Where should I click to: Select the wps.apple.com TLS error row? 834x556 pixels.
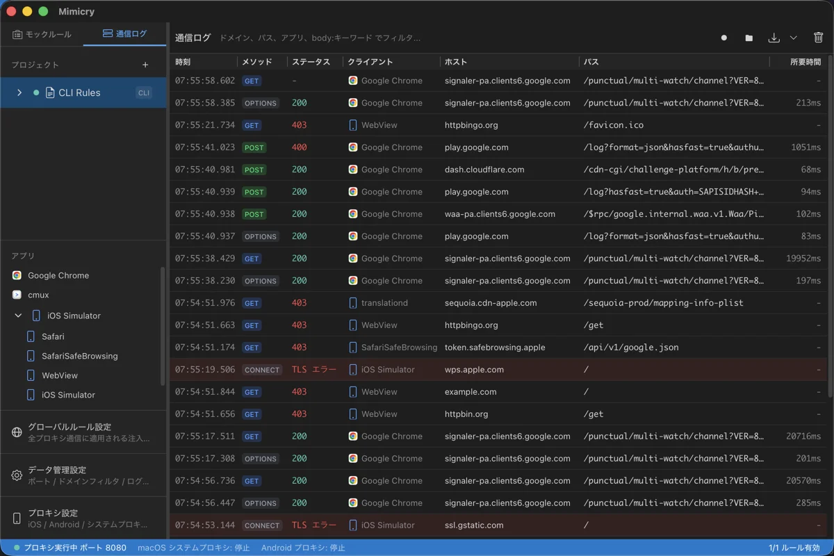point(499,370)
